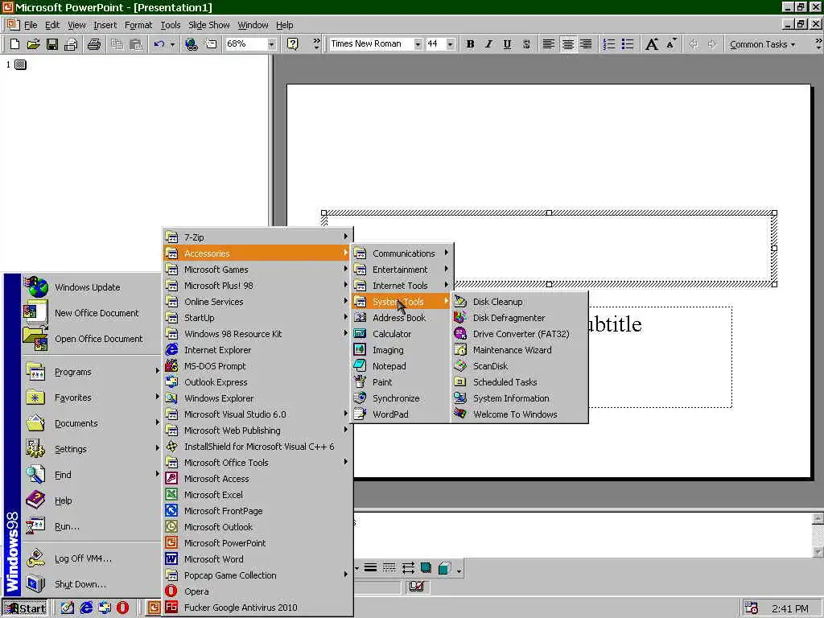Align text right
The image size is (824, 618).
[x=586, y=44]
